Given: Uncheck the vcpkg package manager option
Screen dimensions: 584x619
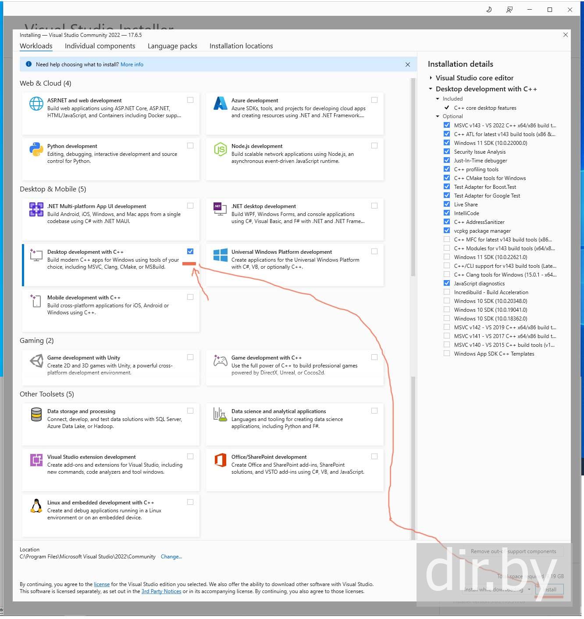Looking at the screenshot, I should [447, 230].
